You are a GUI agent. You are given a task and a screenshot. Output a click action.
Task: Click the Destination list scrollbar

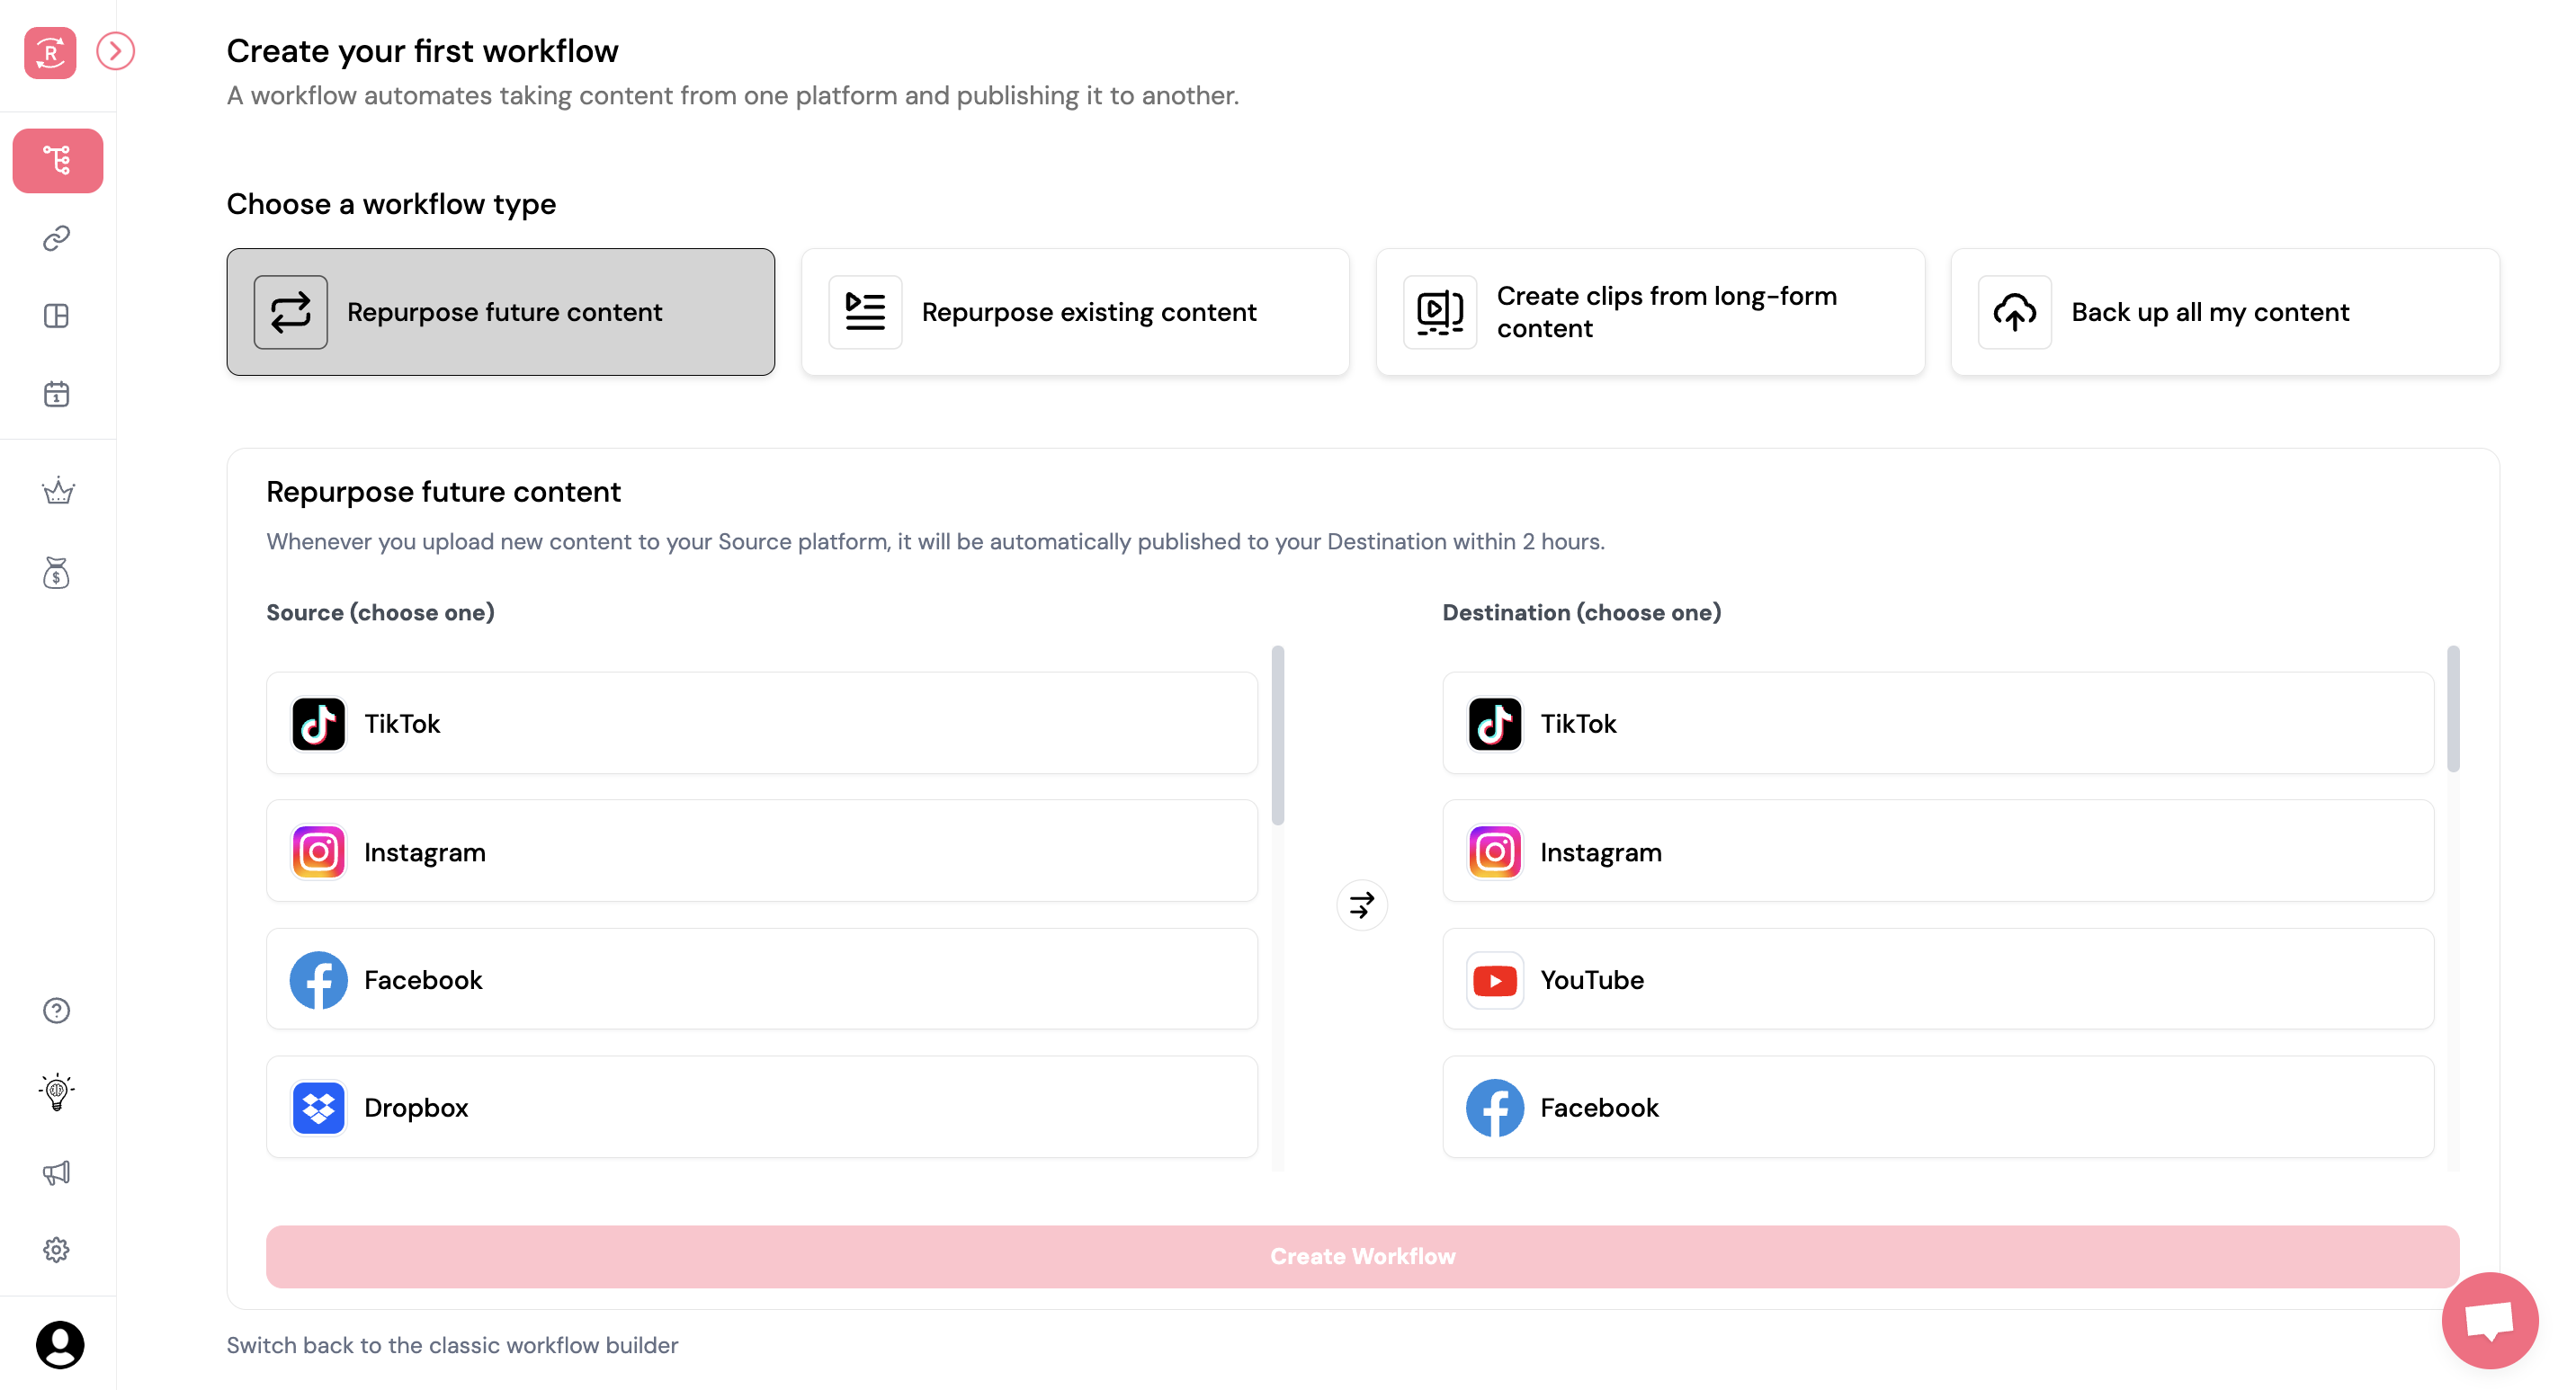(x=2454, y=709)
